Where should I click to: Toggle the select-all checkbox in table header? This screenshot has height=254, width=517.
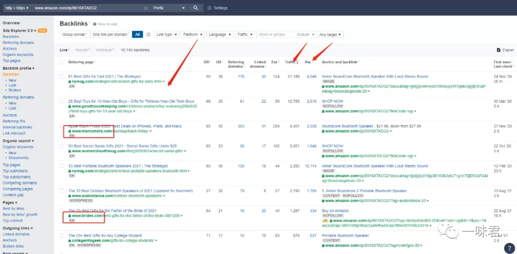click(x=62, y=62)
